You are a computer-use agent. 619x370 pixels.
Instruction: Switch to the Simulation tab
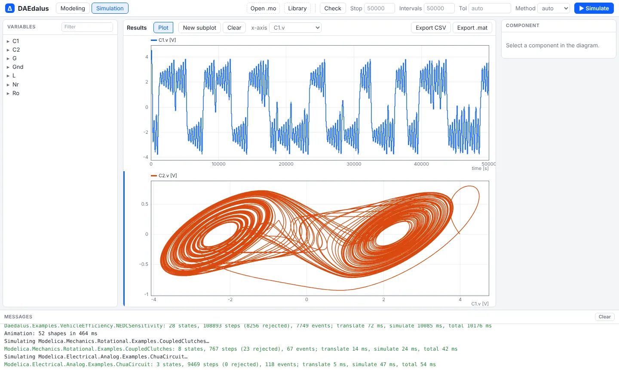click(110, 8)
